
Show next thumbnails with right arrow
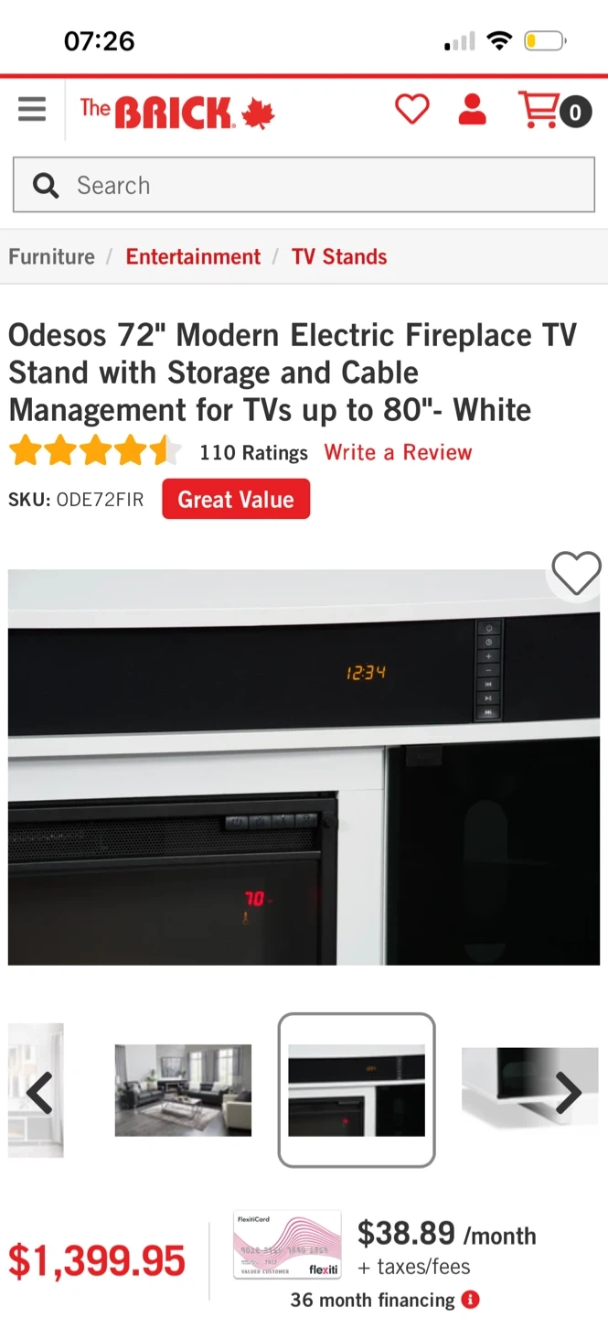(x=569, y=1091)
